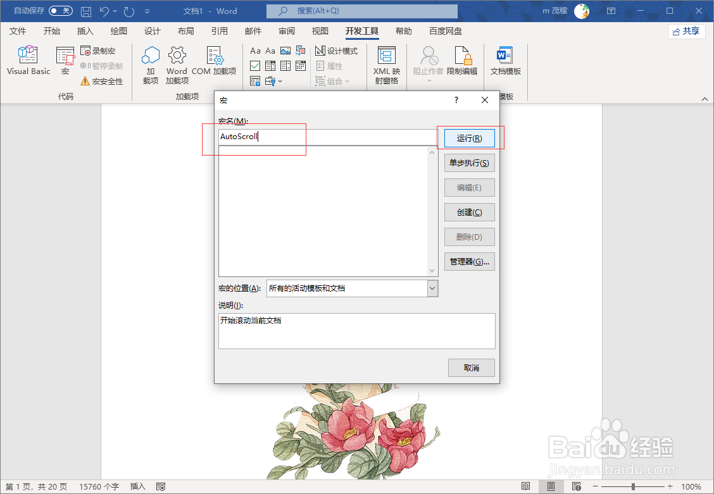Open 限制编辑 restrict editing
Screen dimensions: 714x494
click(461, 60)
